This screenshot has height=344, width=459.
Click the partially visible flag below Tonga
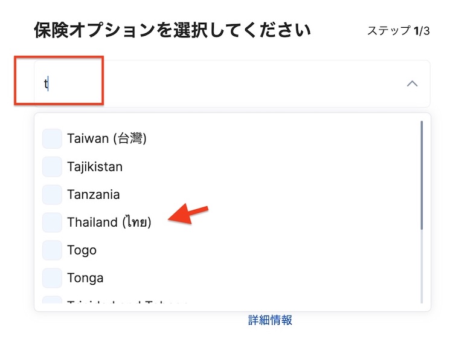52,300
